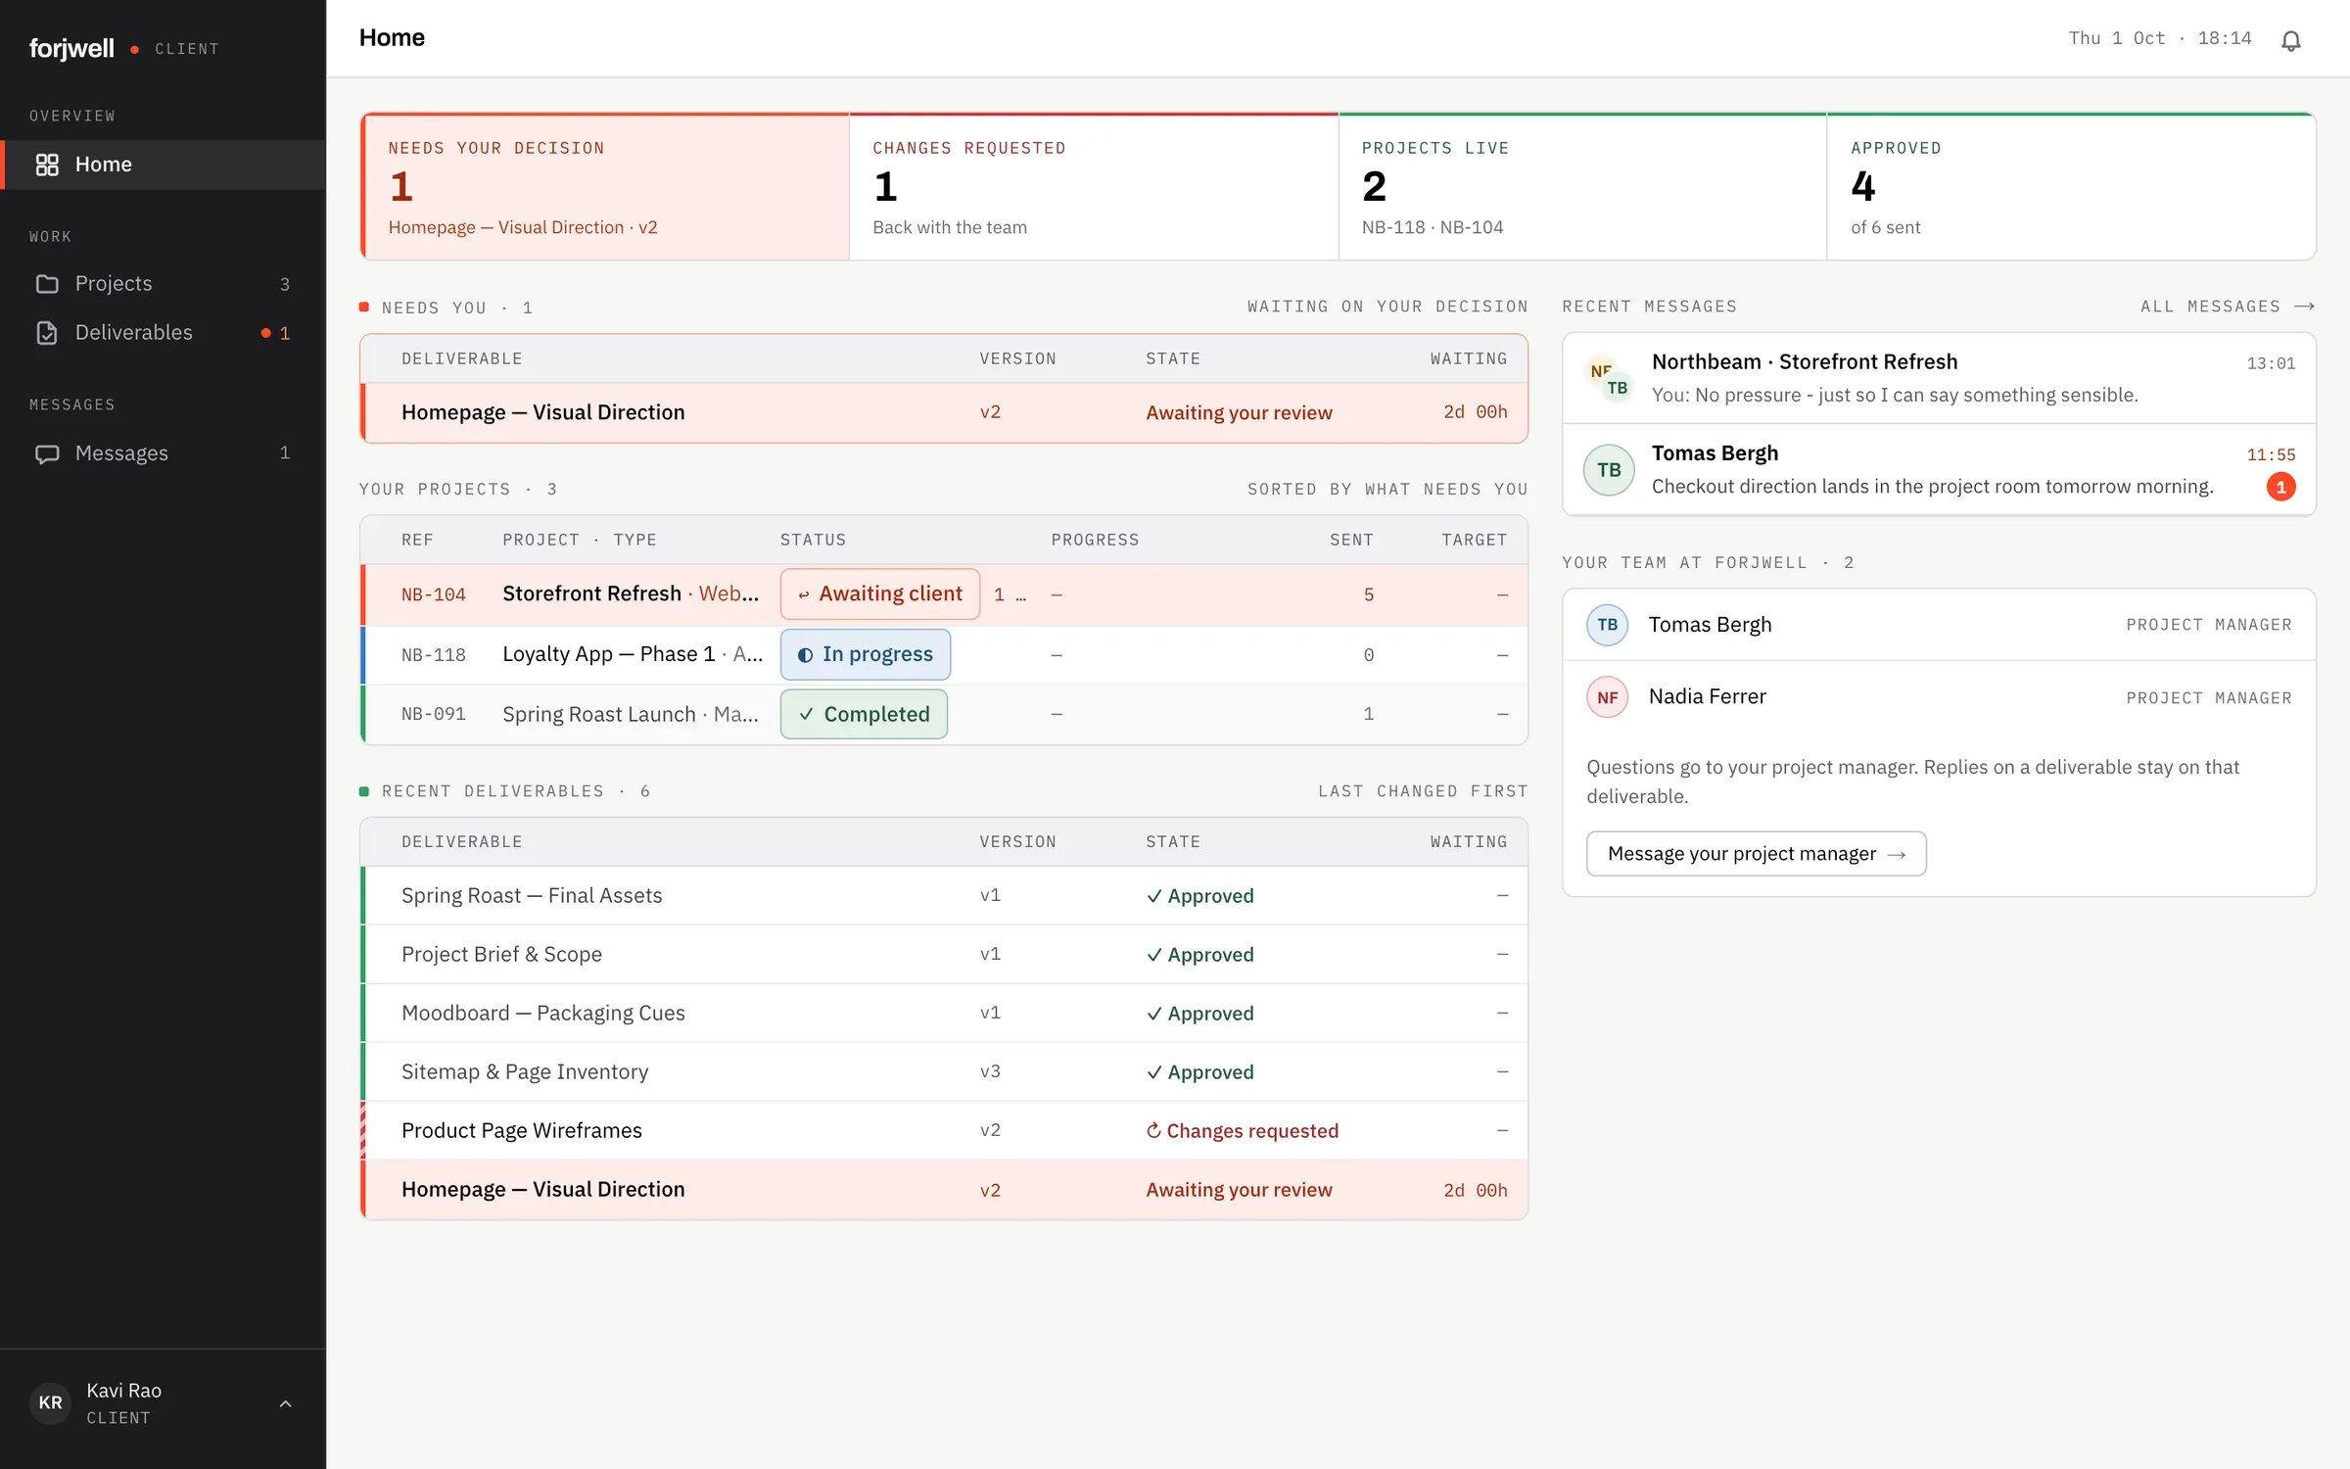Go to Messages in the sidebar
The height and width of the screenshot is (1469, 2350).
(x=163, y=453)
